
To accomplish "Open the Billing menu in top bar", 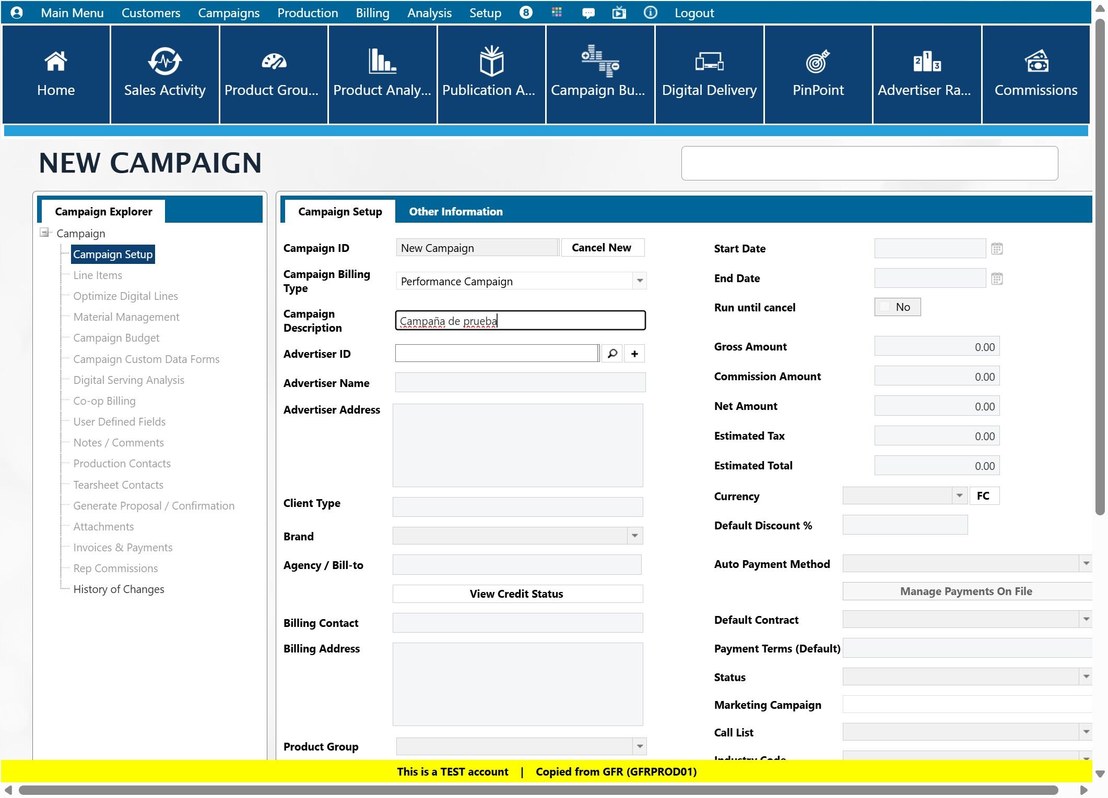I will point(372,13).
